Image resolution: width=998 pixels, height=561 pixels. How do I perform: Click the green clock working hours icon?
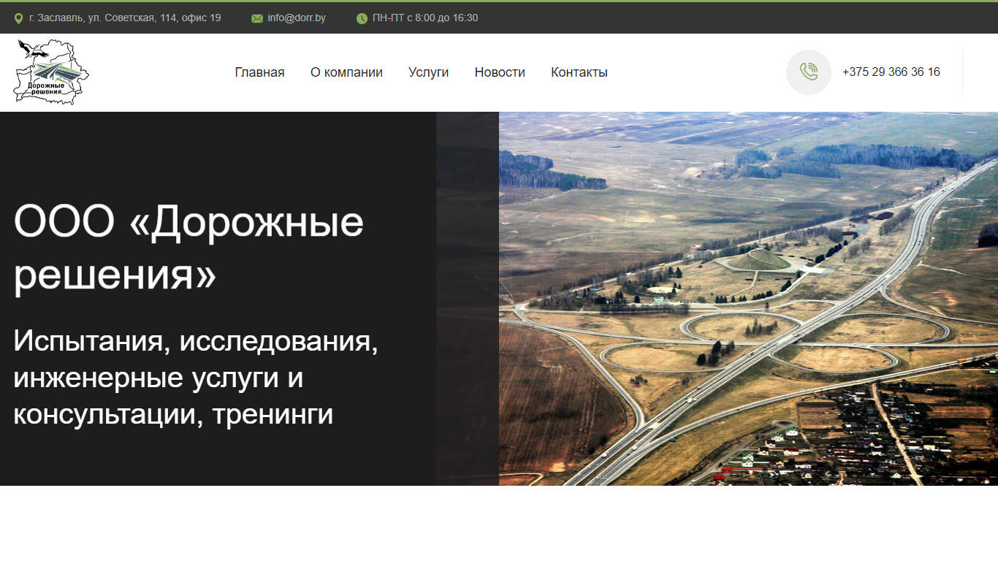click(x=362, y=18)
